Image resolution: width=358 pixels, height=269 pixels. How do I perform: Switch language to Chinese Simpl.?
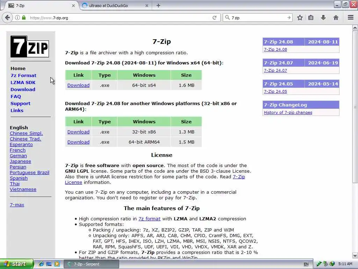(26, 133)
